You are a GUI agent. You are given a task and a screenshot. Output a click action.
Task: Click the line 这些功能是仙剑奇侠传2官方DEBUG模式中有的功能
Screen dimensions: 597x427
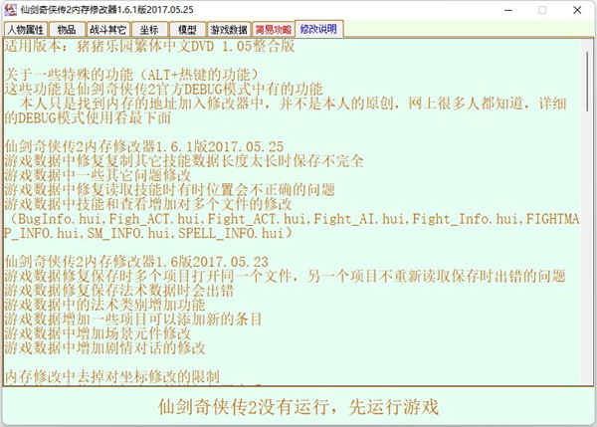click(164, 89)
